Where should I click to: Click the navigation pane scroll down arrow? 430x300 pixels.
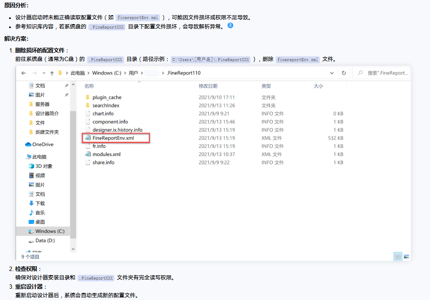(x=73, y=249)
